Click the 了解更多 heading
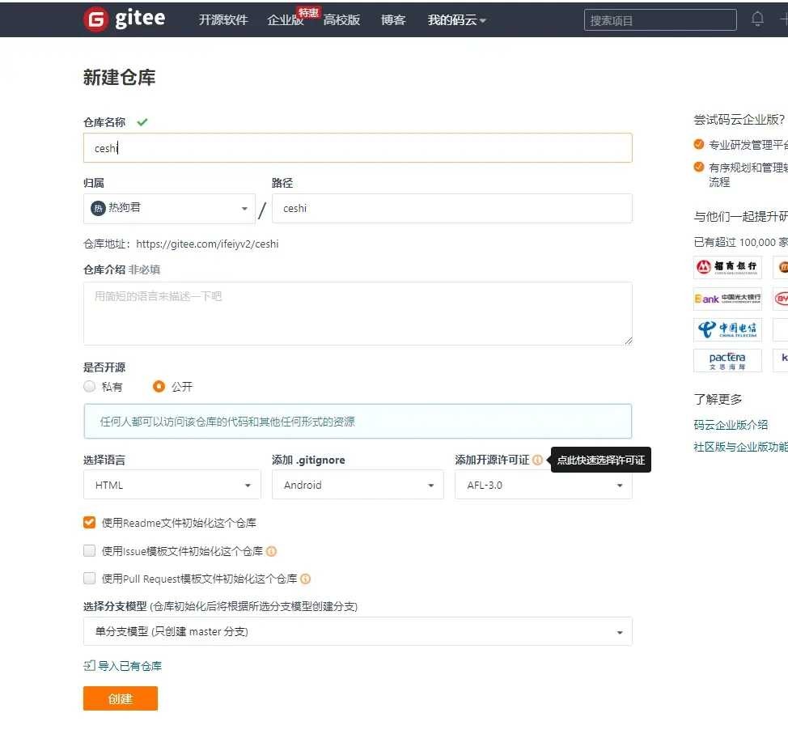 pyautogui.click(x=718, y=400)
